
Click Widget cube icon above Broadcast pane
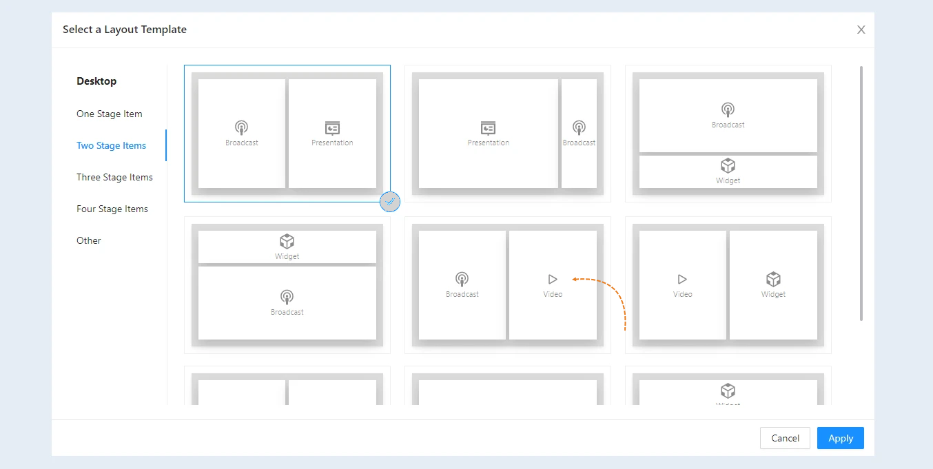(287, 242)
